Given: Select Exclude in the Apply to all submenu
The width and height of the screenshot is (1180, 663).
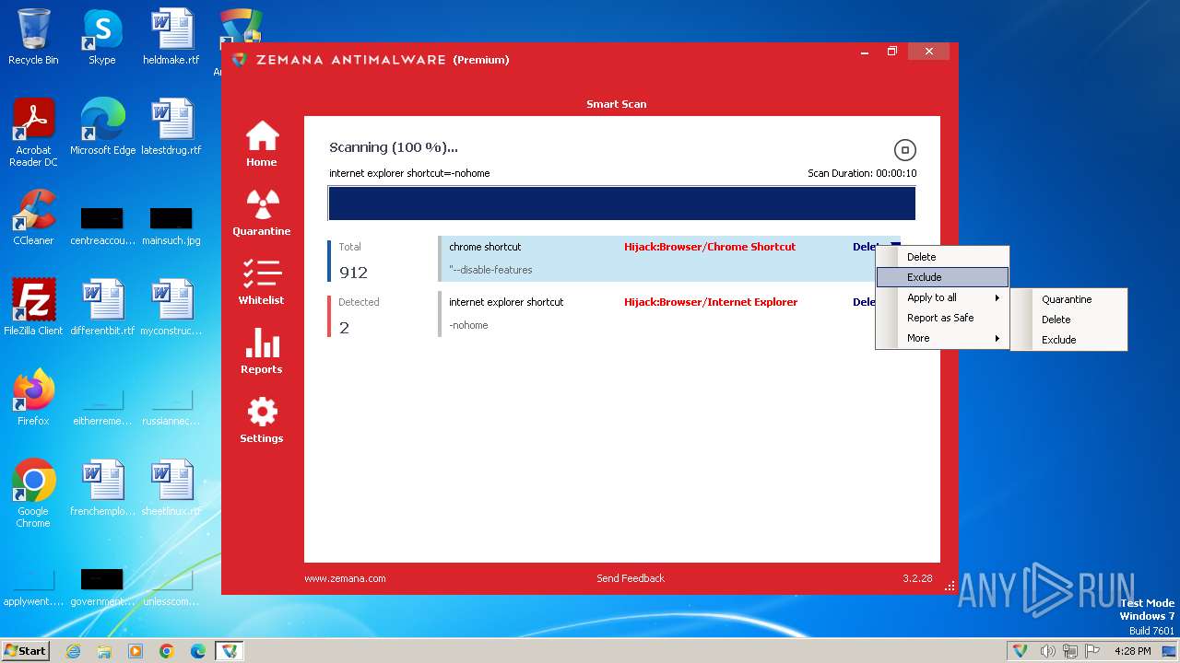Looking at the screenshot, I should point(1068,340).
